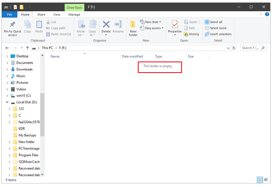
Task: Click Invert selection option
Action: 218,34
